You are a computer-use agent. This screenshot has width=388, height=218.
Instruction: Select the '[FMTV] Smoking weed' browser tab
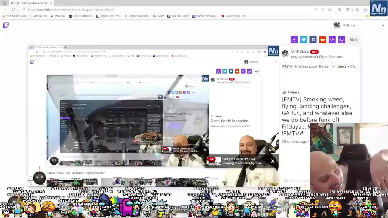coord(32,3)
